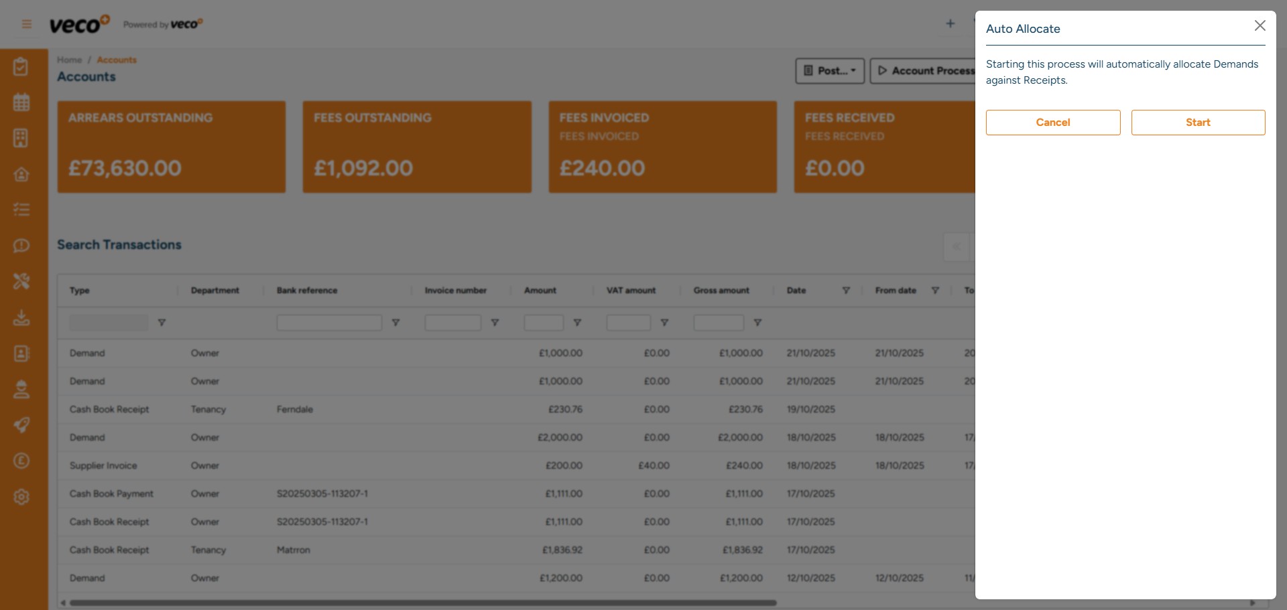Open the From date column filter
1287x610 pixels.
pyautogui.click(x=935, y=291)
